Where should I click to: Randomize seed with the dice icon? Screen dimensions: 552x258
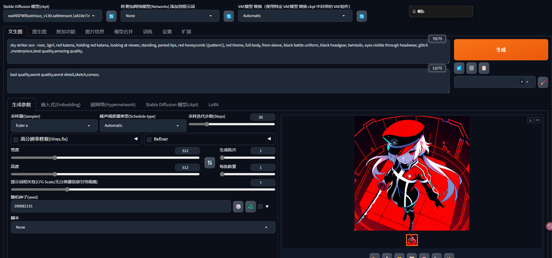click(x=238, y=207)
